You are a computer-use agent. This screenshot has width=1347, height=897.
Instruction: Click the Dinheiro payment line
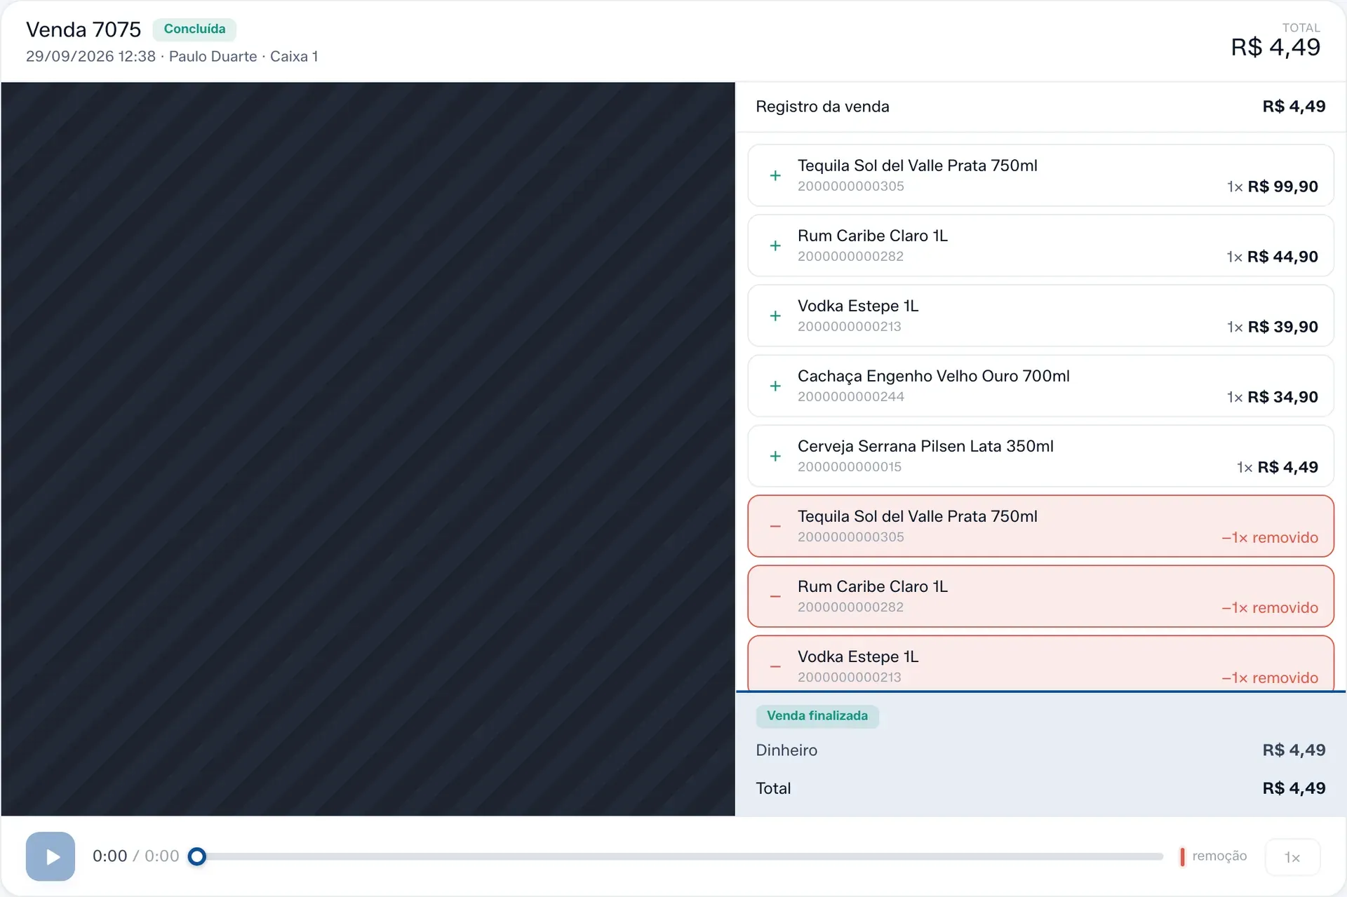(1040, 750)
